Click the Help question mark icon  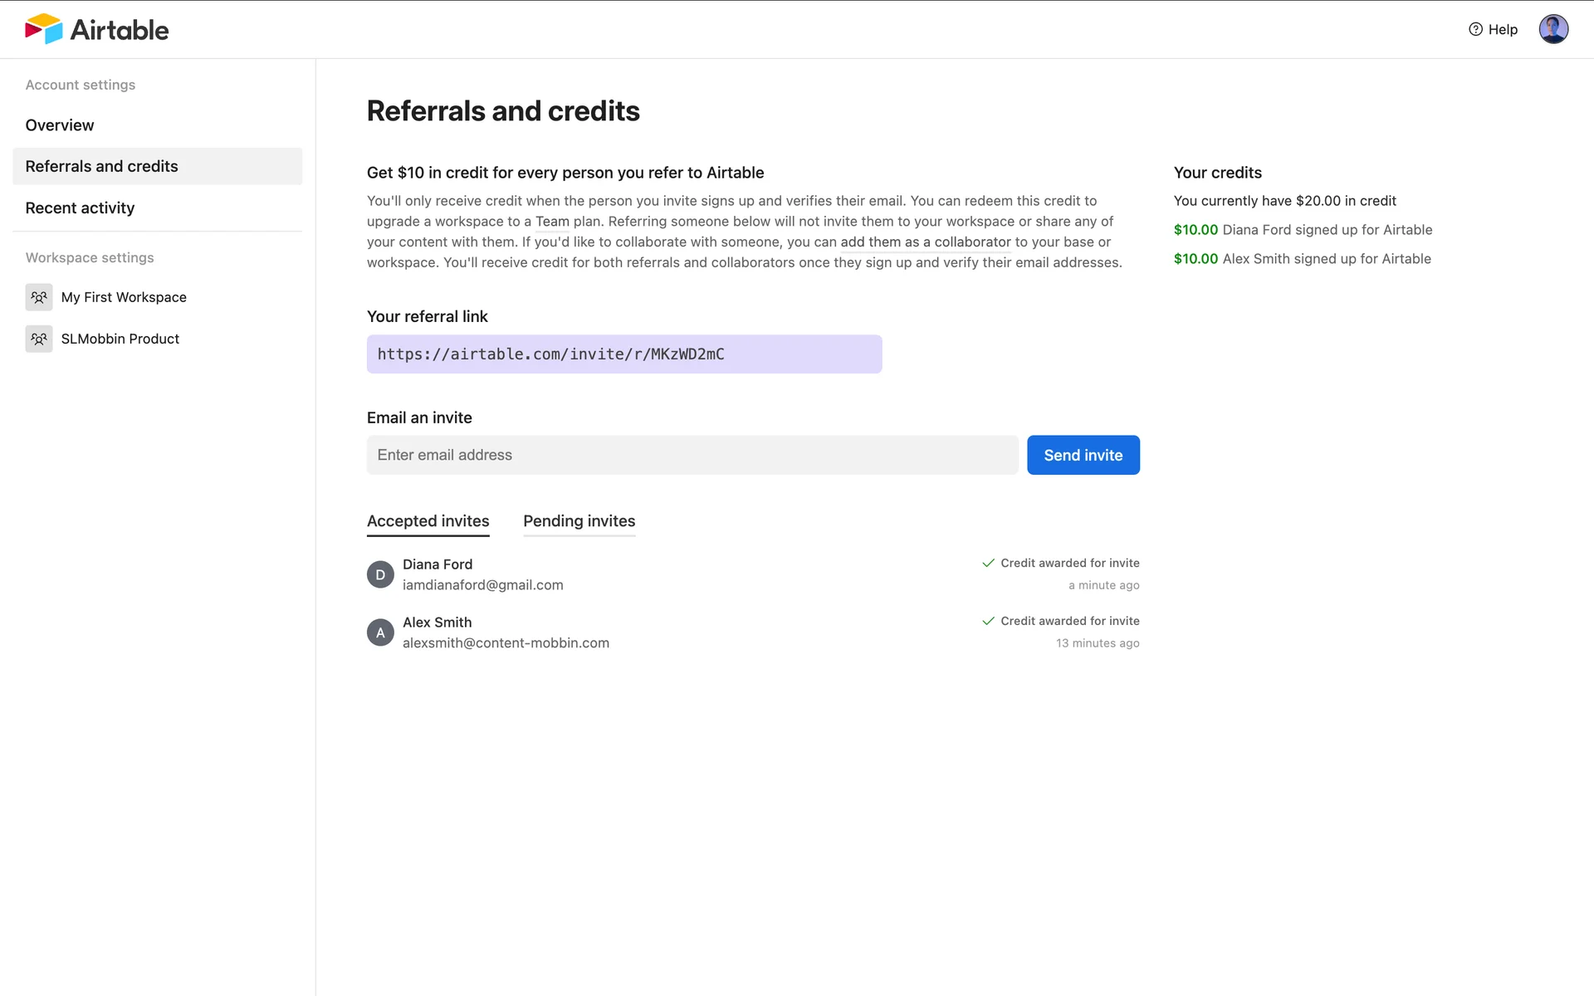pos(1475,29)
